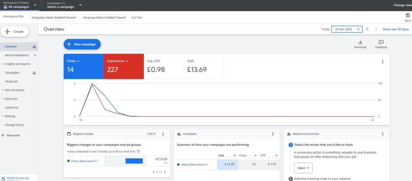The width and height of the screenshot is (412, 181).
Task: Click the Avg. CPC £0.98 metric card
Action: click(164, 66)
